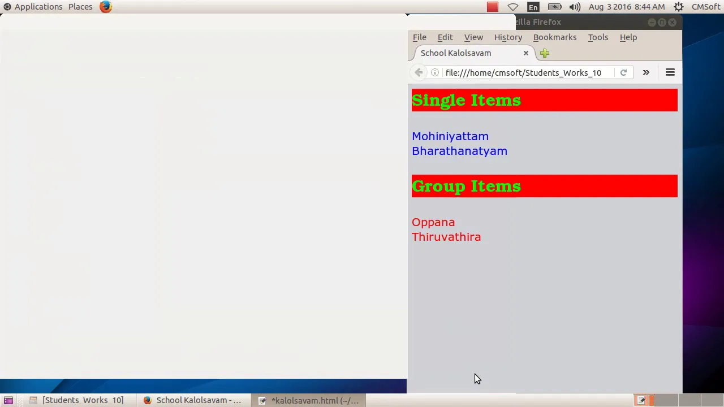This screenshot has height=407, width=724.
Task: Click the Mohiniyattam text
Action: click(x=450, y=136)
